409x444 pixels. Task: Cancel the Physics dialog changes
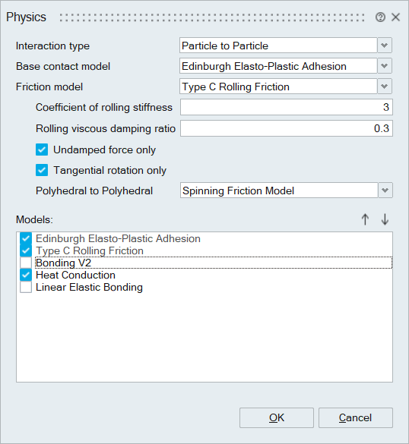click(x=355, y=417)
